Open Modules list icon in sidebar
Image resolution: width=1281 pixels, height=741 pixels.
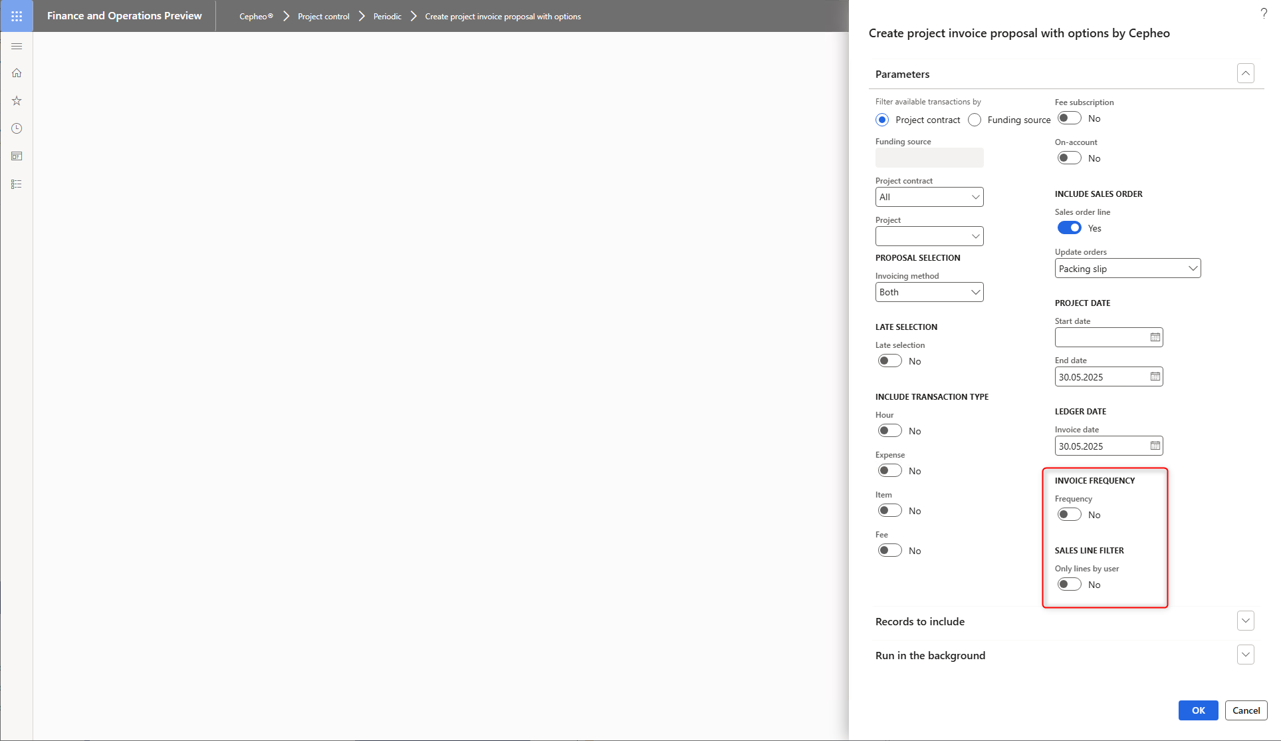pos(17,184)
